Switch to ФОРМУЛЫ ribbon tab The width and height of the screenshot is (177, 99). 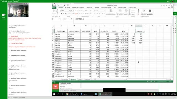click(89, 7)
